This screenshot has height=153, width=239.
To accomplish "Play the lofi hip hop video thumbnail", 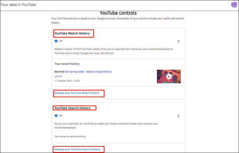I will tap(169, 76).
